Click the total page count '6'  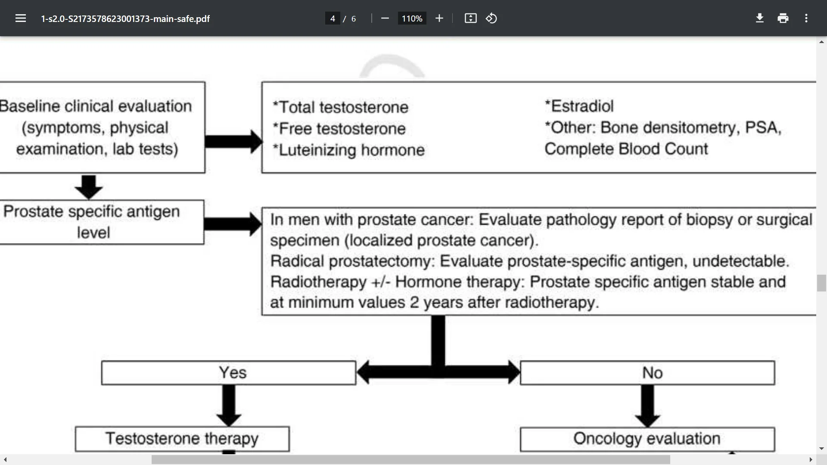pyautogui.click(x=354, y=19)
